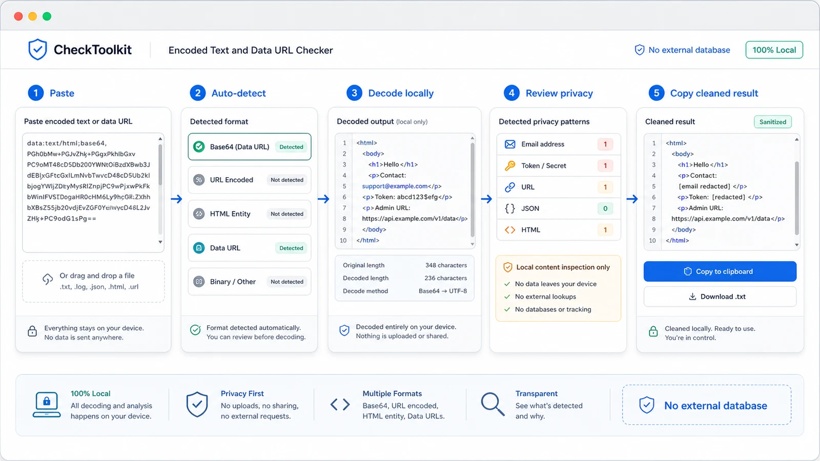This screenshot has width=820, height=461.
Task: Click the CheckToolkit shield logo
Action: click(x=37, y=50)
